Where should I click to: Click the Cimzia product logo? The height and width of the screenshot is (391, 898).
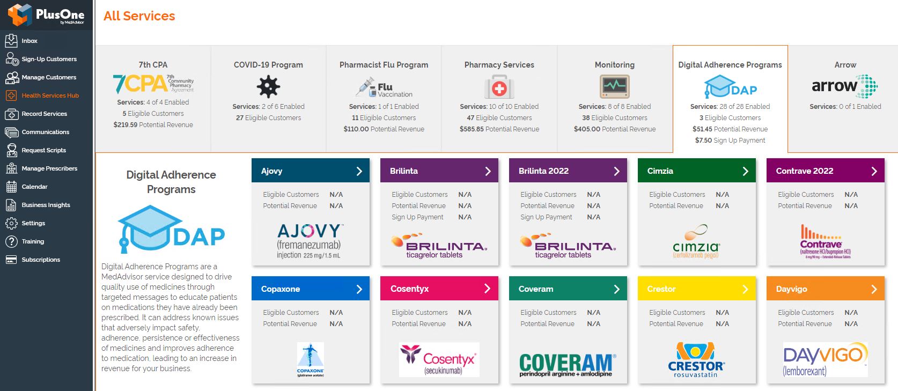click(696, 242)
